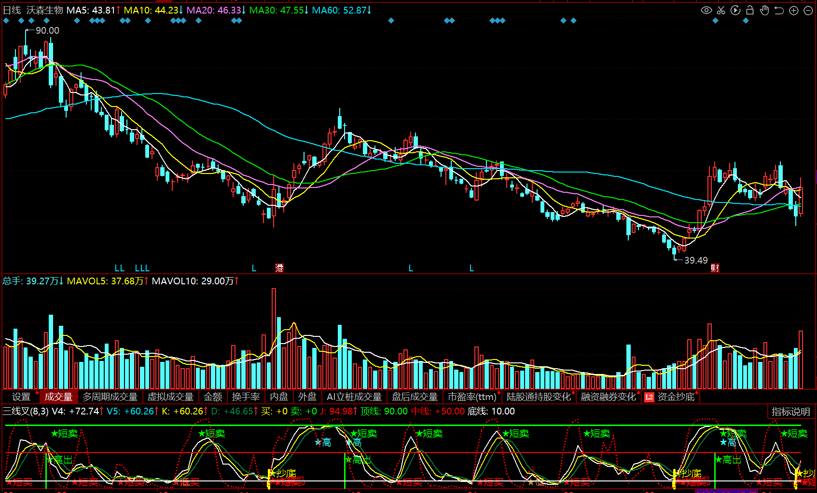Select the 内盘 tab

coord(279,397)
